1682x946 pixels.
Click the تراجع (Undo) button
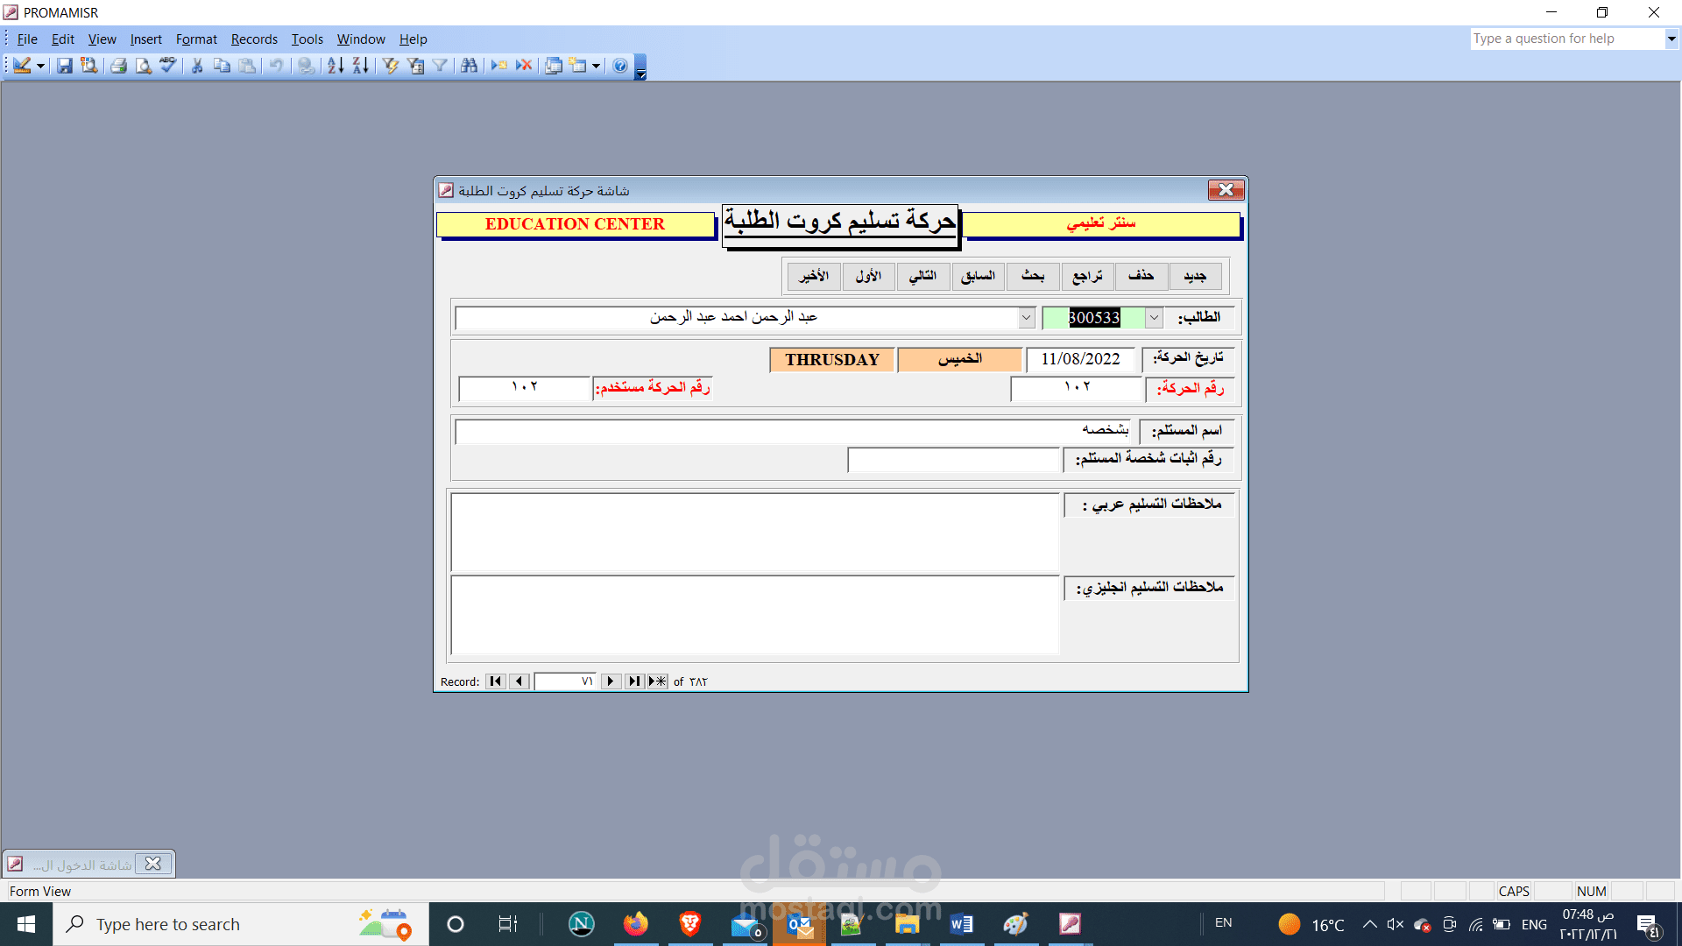(x=1087, y=276)
